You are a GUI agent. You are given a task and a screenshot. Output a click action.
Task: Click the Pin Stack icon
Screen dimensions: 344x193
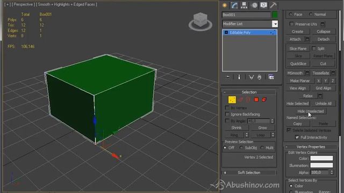(x=228, y=77)
